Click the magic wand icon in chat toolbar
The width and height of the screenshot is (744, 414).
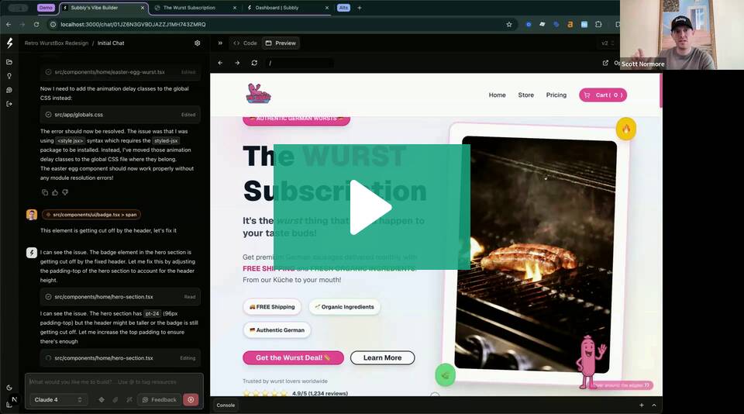(129, 400)
